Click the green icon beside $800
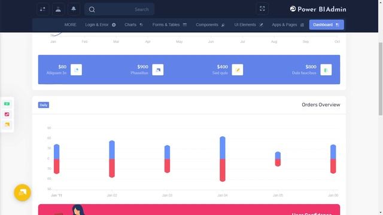383x215 pixels. pyautogui.click(x=326, y=70)
